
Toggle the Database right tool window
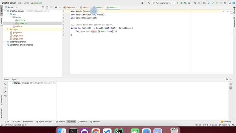point(235,22)
